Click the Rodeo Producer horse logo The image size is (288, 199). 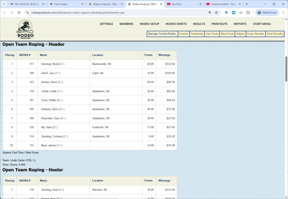25,29
